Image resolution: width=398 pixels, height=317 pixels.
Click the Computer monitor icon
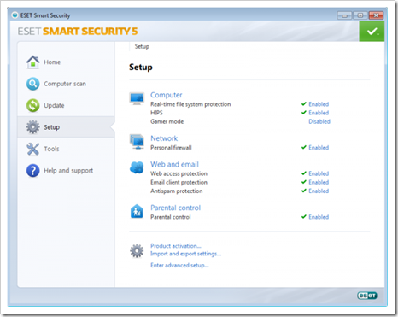137,98
